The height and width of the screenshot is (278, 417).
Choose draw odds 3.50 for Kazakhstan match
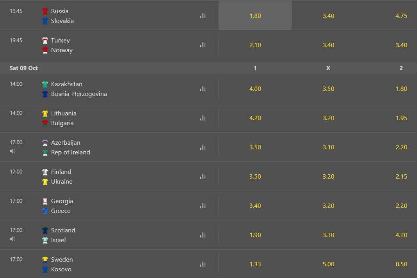coord(328,89)
